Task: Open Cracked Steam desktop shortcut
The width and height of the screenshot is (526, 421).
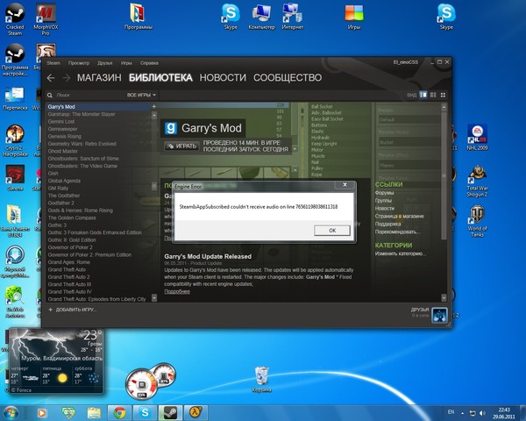Action: [15, 18]
